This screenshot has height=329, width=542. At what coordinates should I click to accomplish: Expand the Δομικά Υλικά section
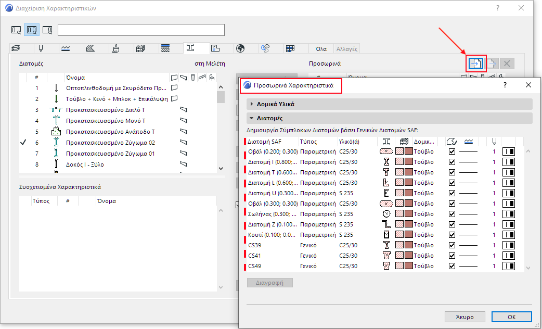point(390,104)
